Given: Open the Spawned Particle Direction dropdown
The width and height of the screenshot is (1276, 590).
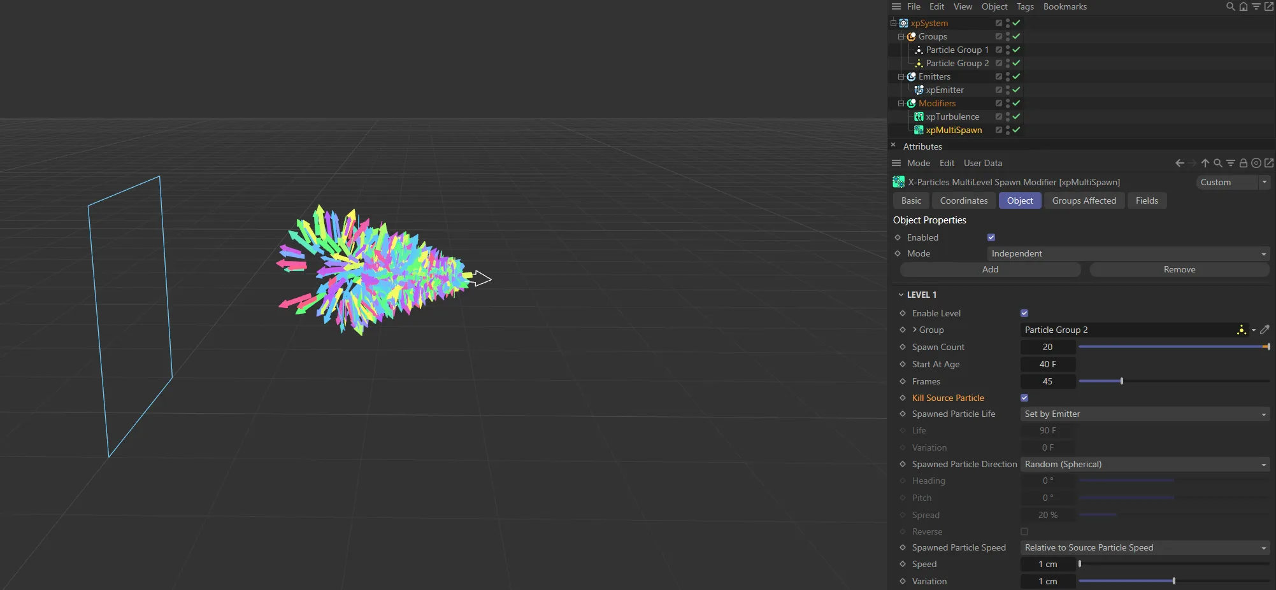Looking at the screenshot, I should pos(1143,464).
